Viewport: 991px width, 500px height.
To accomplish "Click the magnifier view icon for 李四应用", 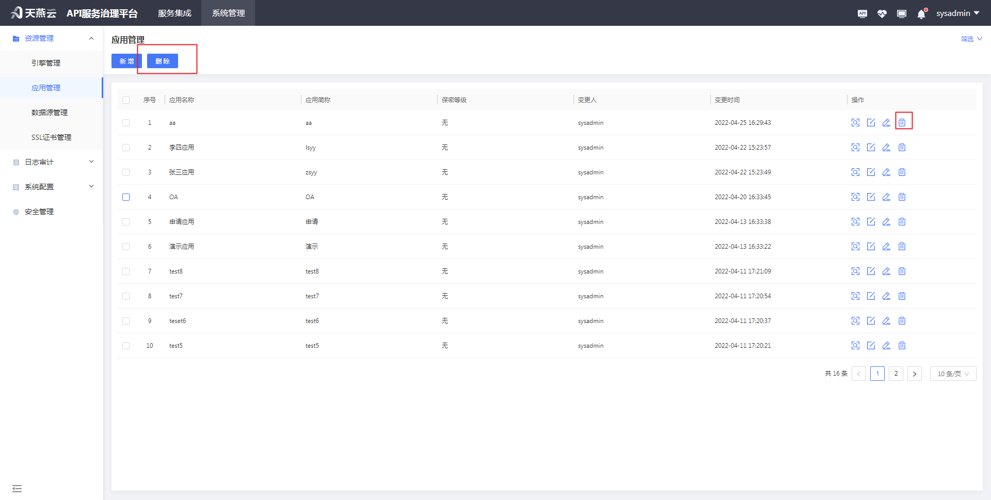I will click(x=855, y=148).
